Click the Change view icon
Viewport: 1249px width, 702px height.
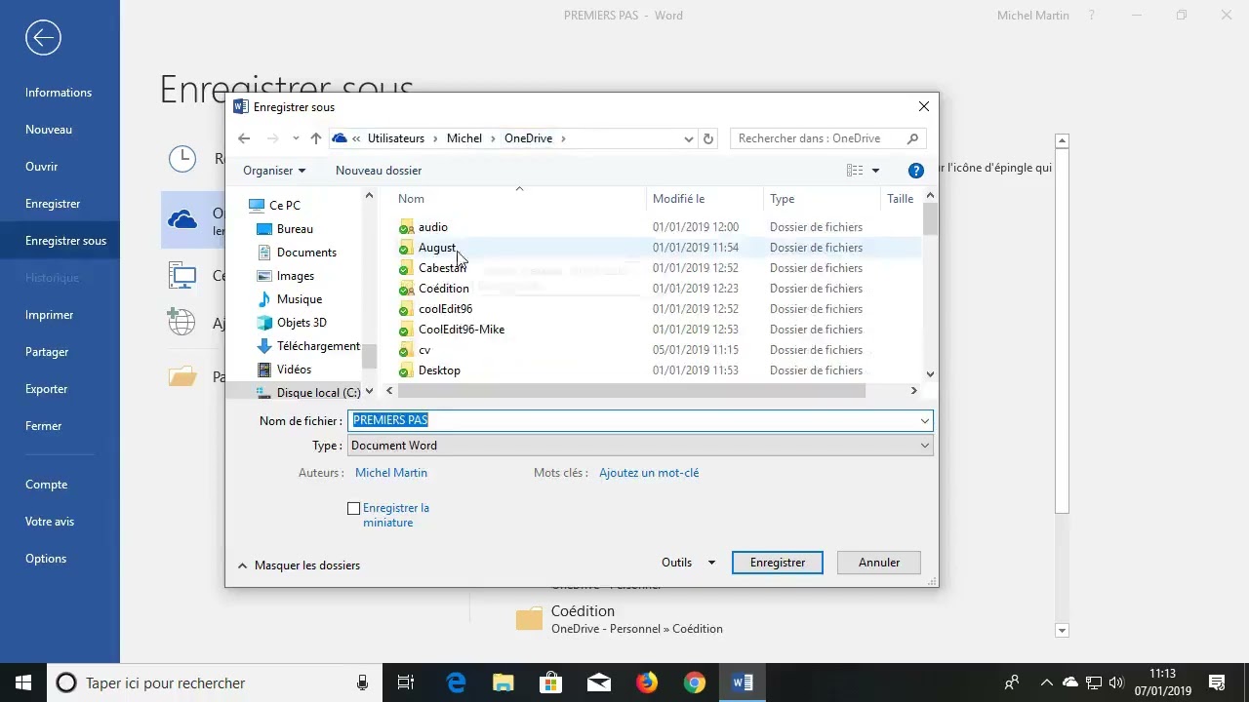pos(855,171)
